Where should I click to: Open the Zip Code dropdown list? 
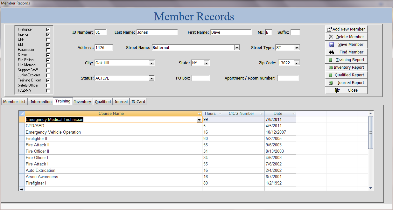tap(297, 63)
